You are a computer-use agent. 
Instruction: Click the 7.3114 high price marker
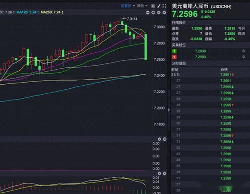click(130, 19)
